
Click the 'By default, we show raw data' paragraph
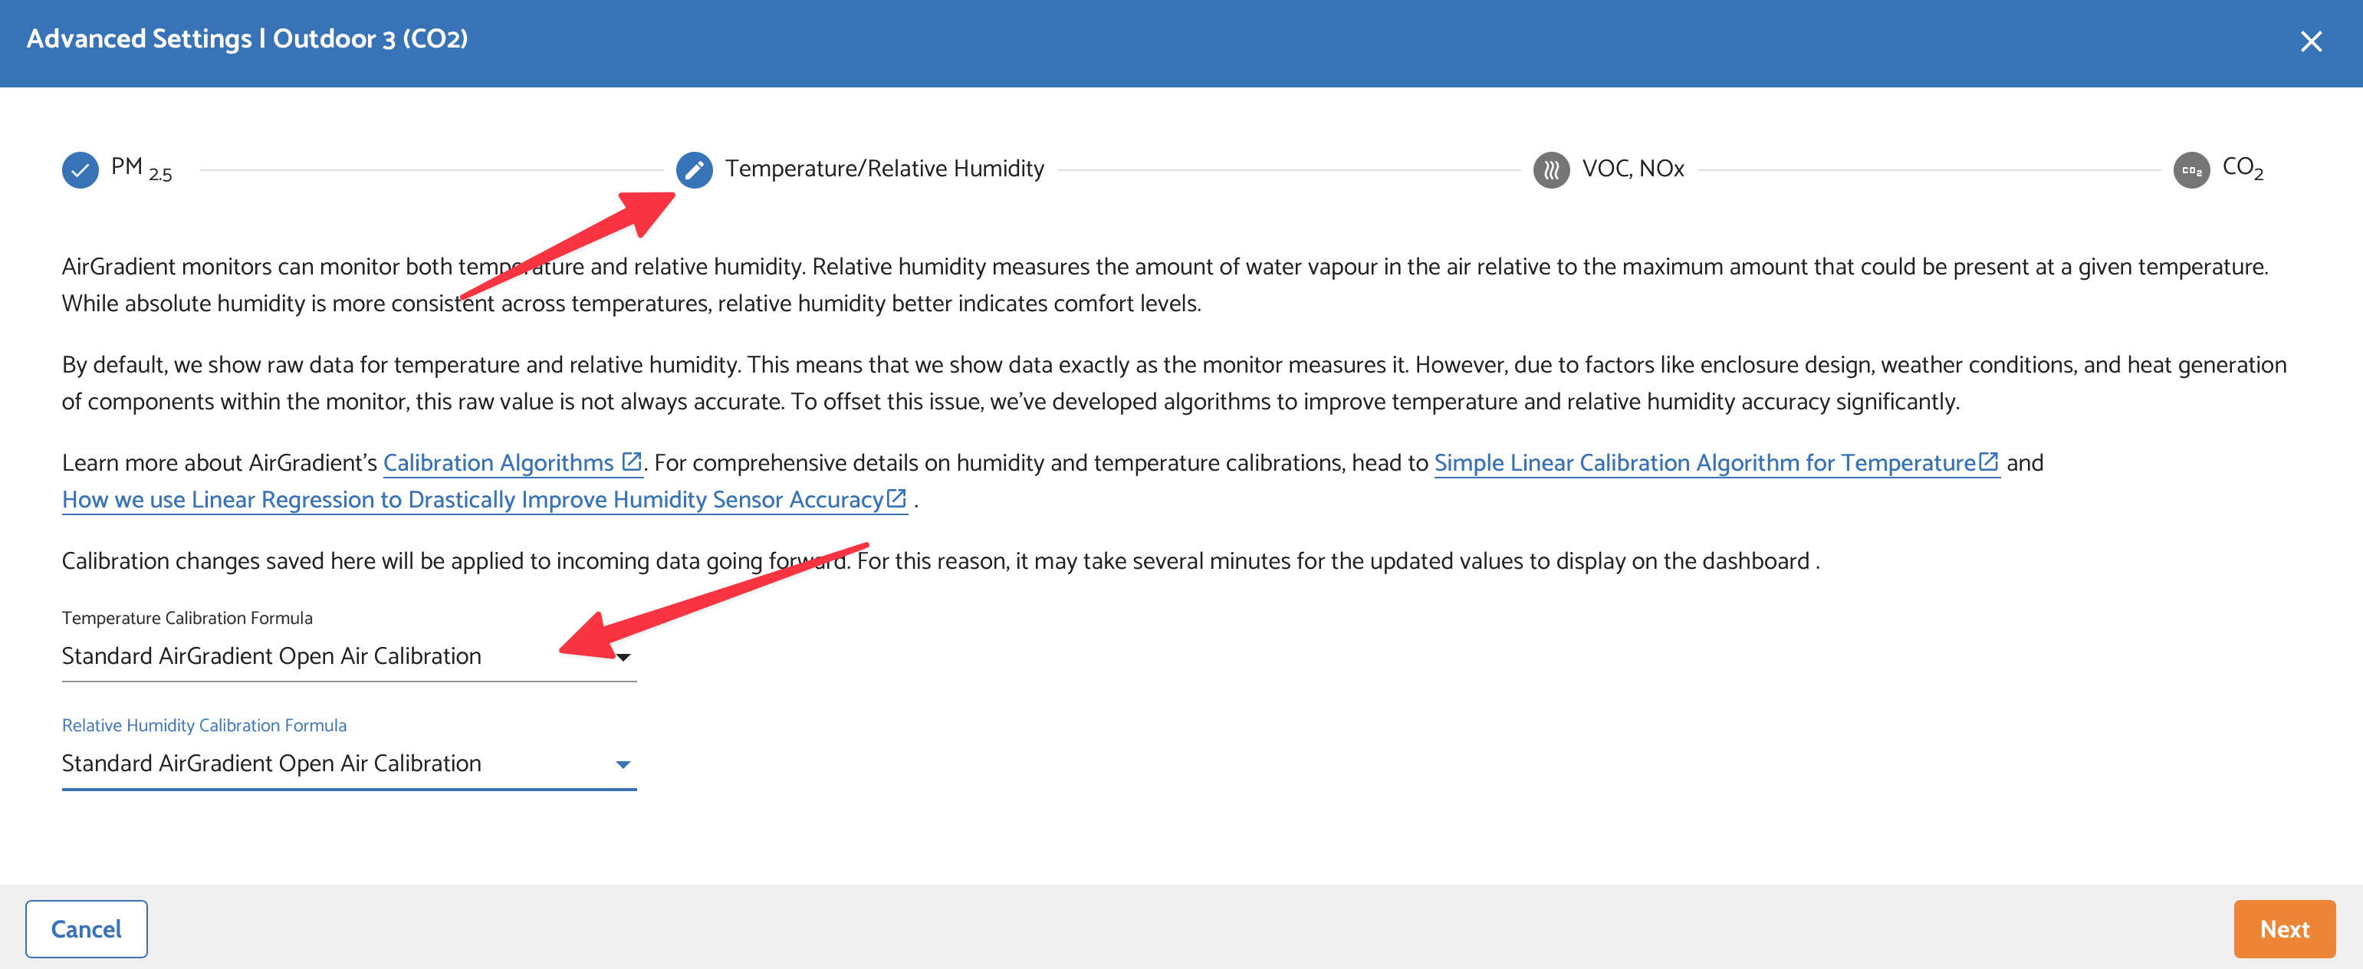[x=1174, y=383]
